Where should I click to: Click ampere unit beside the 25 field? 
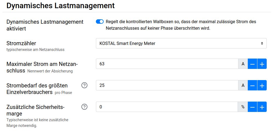(x=243, y=86)
